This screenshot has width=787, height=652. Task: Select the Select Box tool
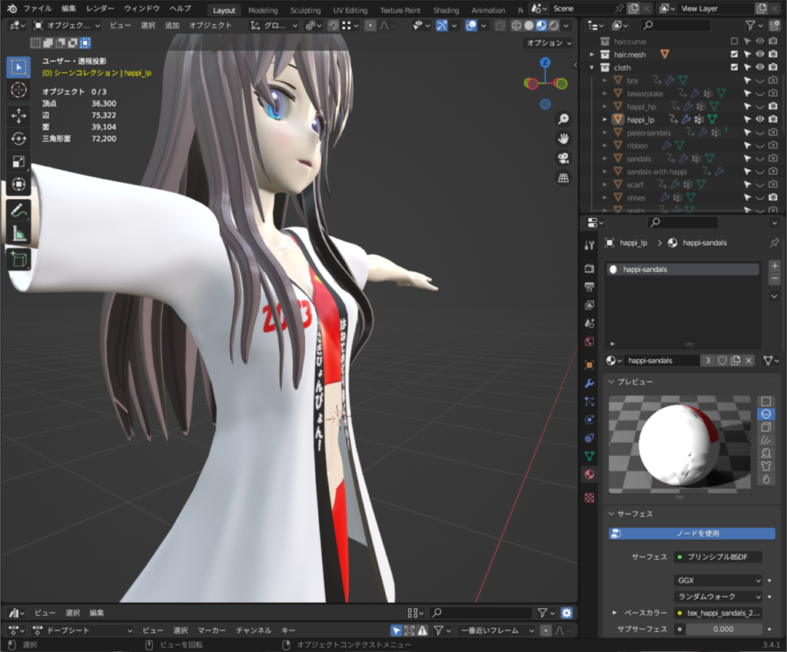tap(18, 68)
